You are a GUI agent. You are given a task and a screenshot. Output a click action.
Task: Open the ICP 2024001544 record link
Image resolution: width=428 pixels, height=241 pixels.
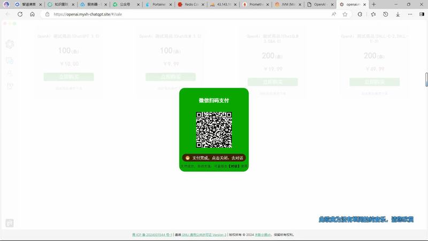point(152,235)
